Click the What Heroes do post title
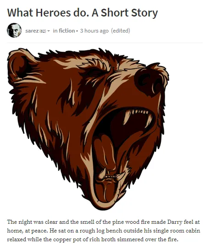 [x=83, y=12]
